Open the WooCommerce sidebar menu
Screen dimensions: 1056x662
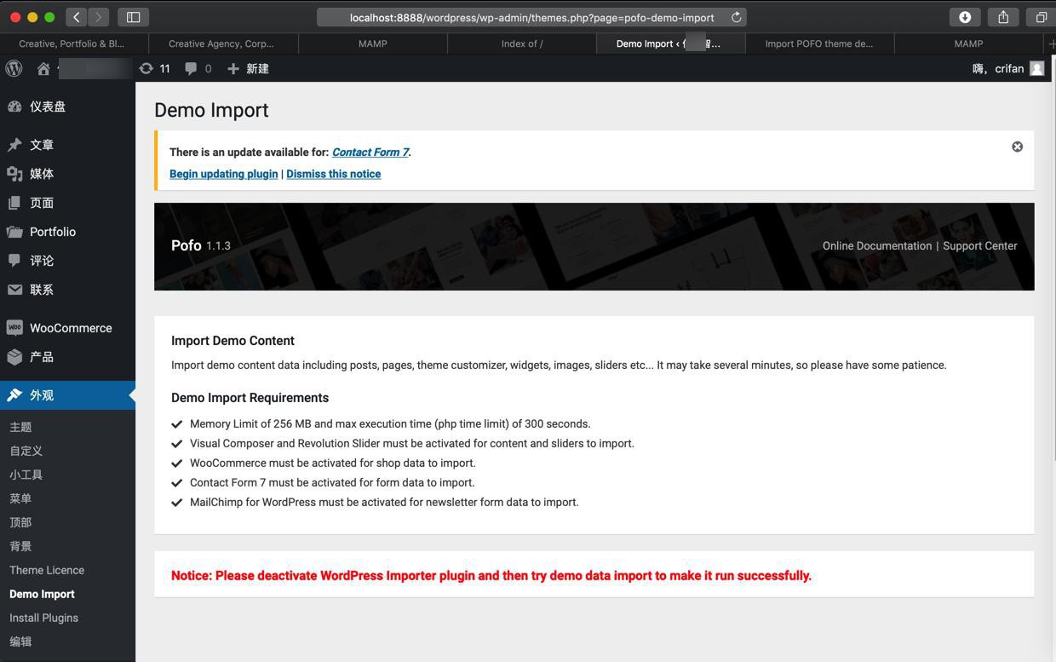click(71, 328)
